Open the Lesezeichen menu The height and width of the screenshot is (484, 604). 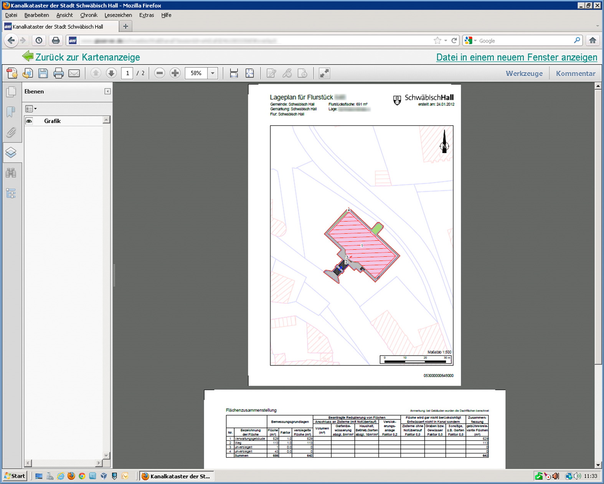(118, 15)
